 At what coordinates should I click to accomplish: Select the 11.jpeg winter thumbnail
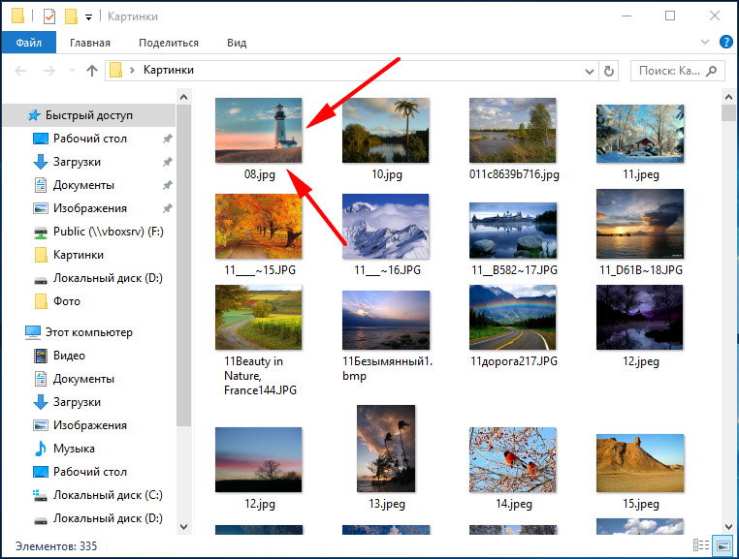point(639,134)
